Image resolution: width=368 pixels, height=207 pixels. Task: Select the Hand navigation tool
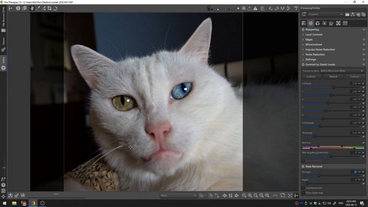pos(32,8)
